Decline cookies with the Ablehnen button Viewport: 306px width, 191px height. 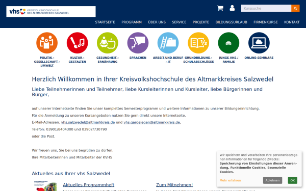click(x=272, y=180)
